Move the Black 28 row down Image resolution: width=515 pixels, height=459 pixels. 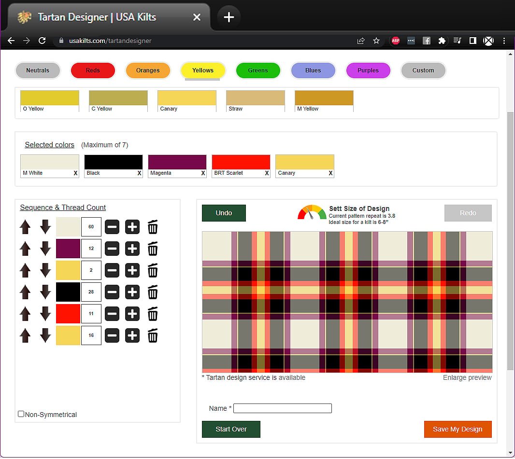[45, 292]
